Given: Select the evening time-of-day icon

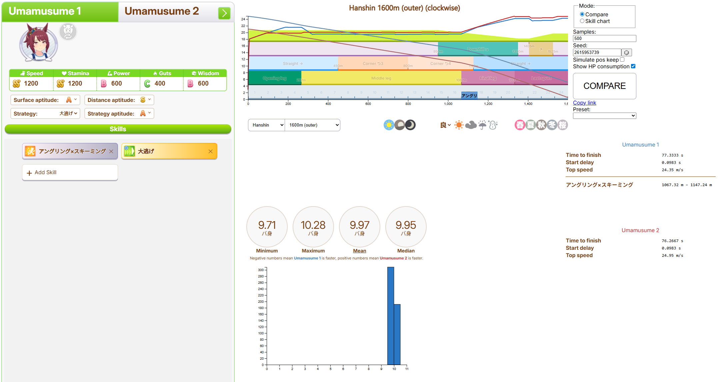Looking at the screenshot, I should (400, 125).
